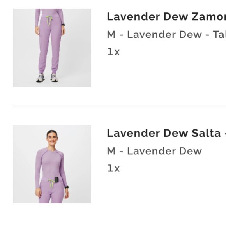
Task: Click the jogger pants product thumbnail
Action: click(52, 48)
